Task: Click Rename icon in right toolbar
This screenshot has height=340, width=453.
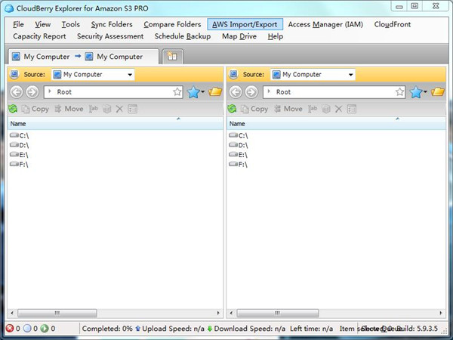Action: [x=313, y=109]
